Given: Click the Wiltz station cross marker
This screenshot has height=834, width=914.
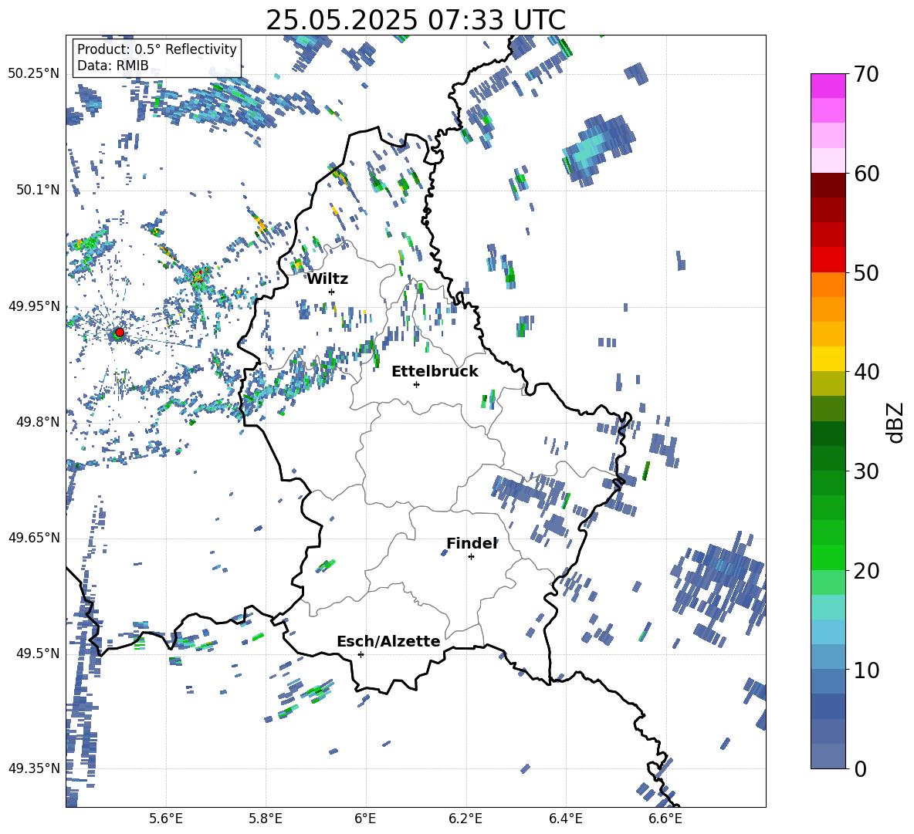Looking at the screenshot, I should click(x=332, y=292).
